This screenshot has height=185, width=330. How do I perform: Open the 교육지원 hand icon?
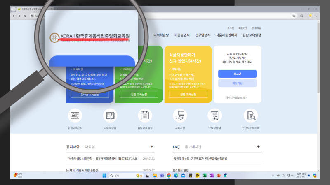point(180,116)
